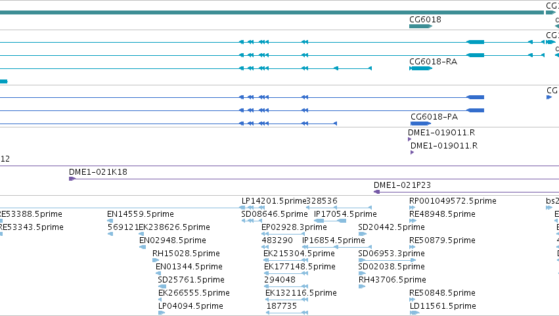Open EST RH43706.5prime
Screen dimensions: 559x316
pos(392,280)
